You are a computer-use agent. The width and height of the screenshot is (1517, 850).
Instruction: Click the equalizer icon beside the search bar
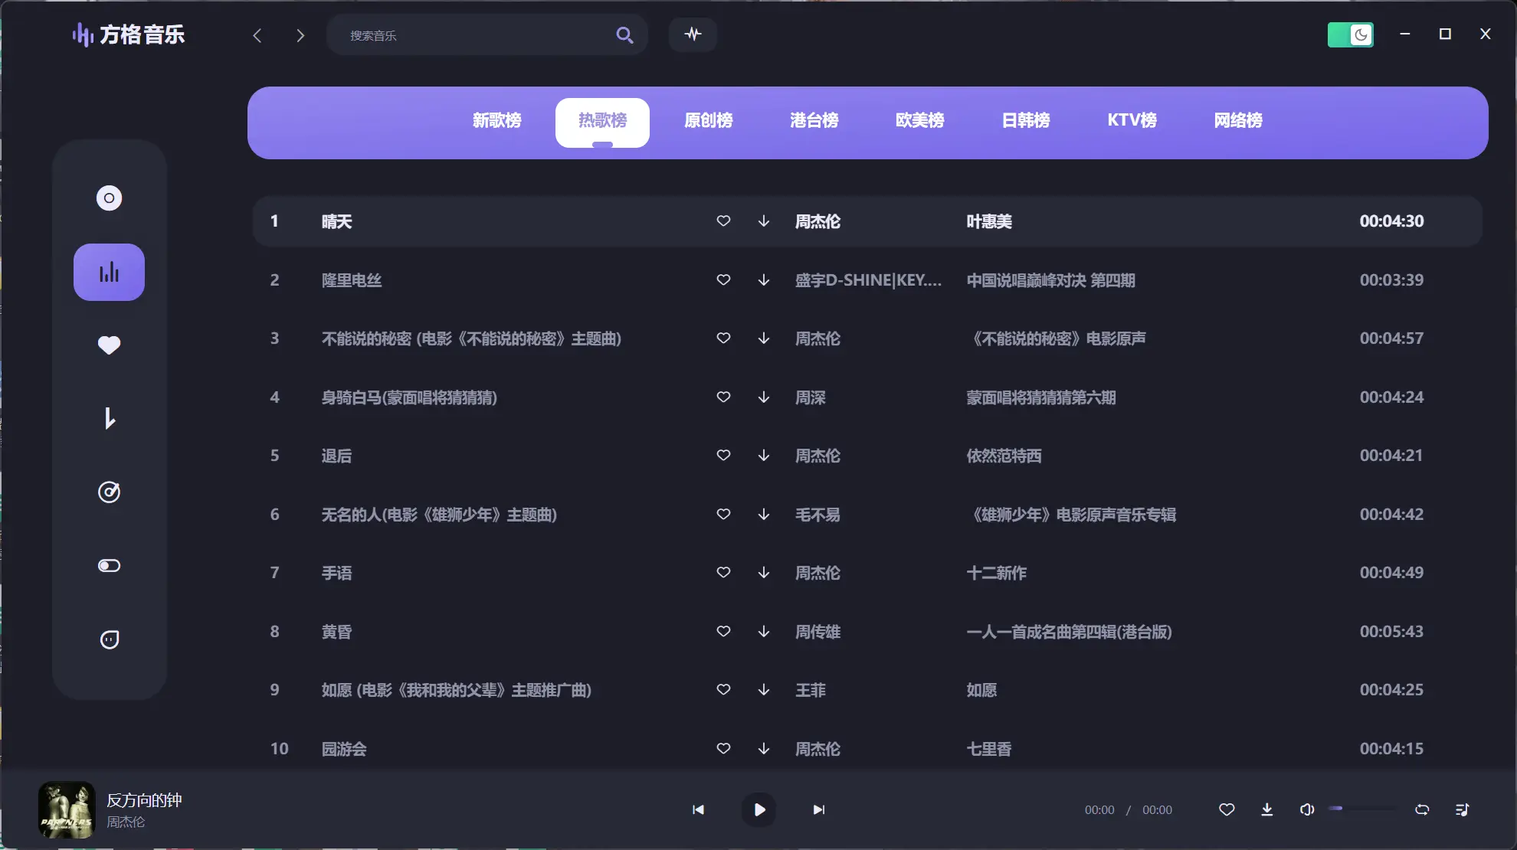coord(692,34)
